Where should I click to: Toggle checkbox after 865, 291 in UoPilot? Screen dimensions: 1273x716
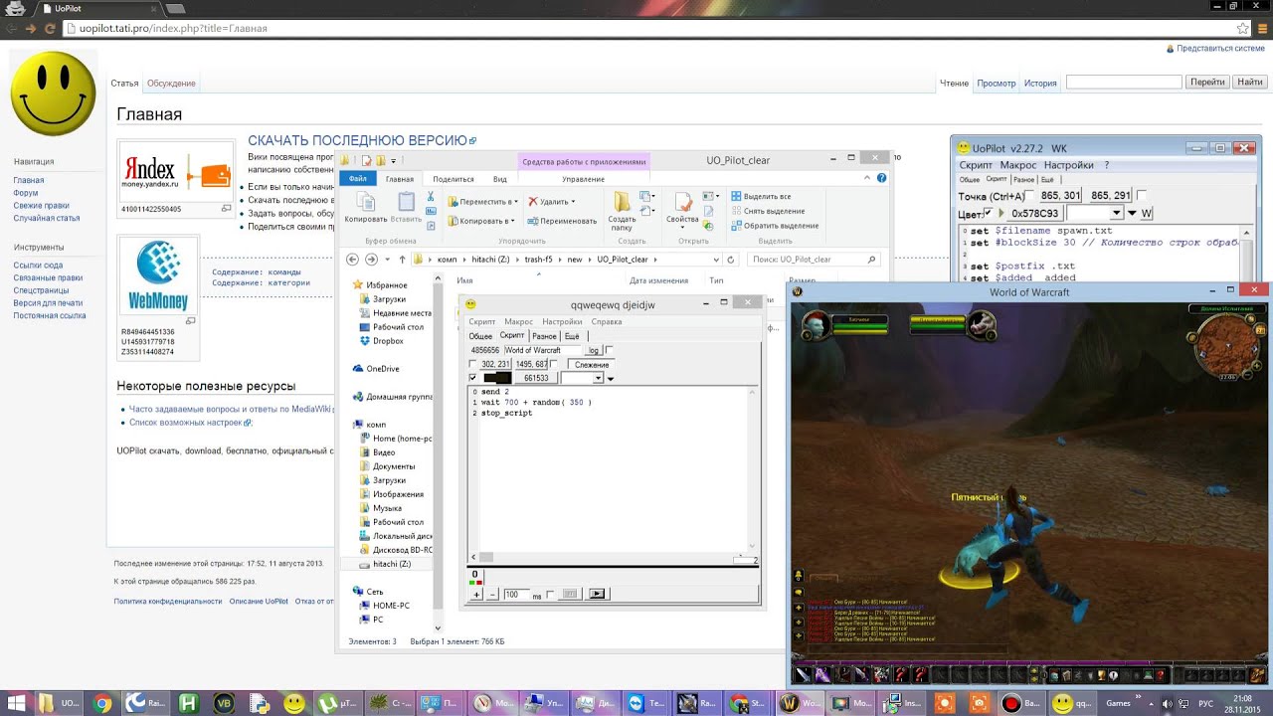click(1141, 196)
